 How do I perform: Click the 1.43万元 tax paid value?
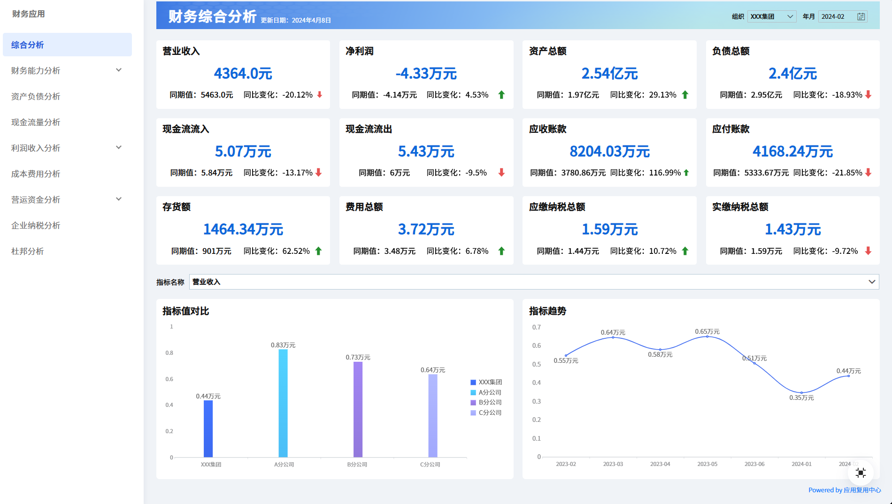pos(792,229)
